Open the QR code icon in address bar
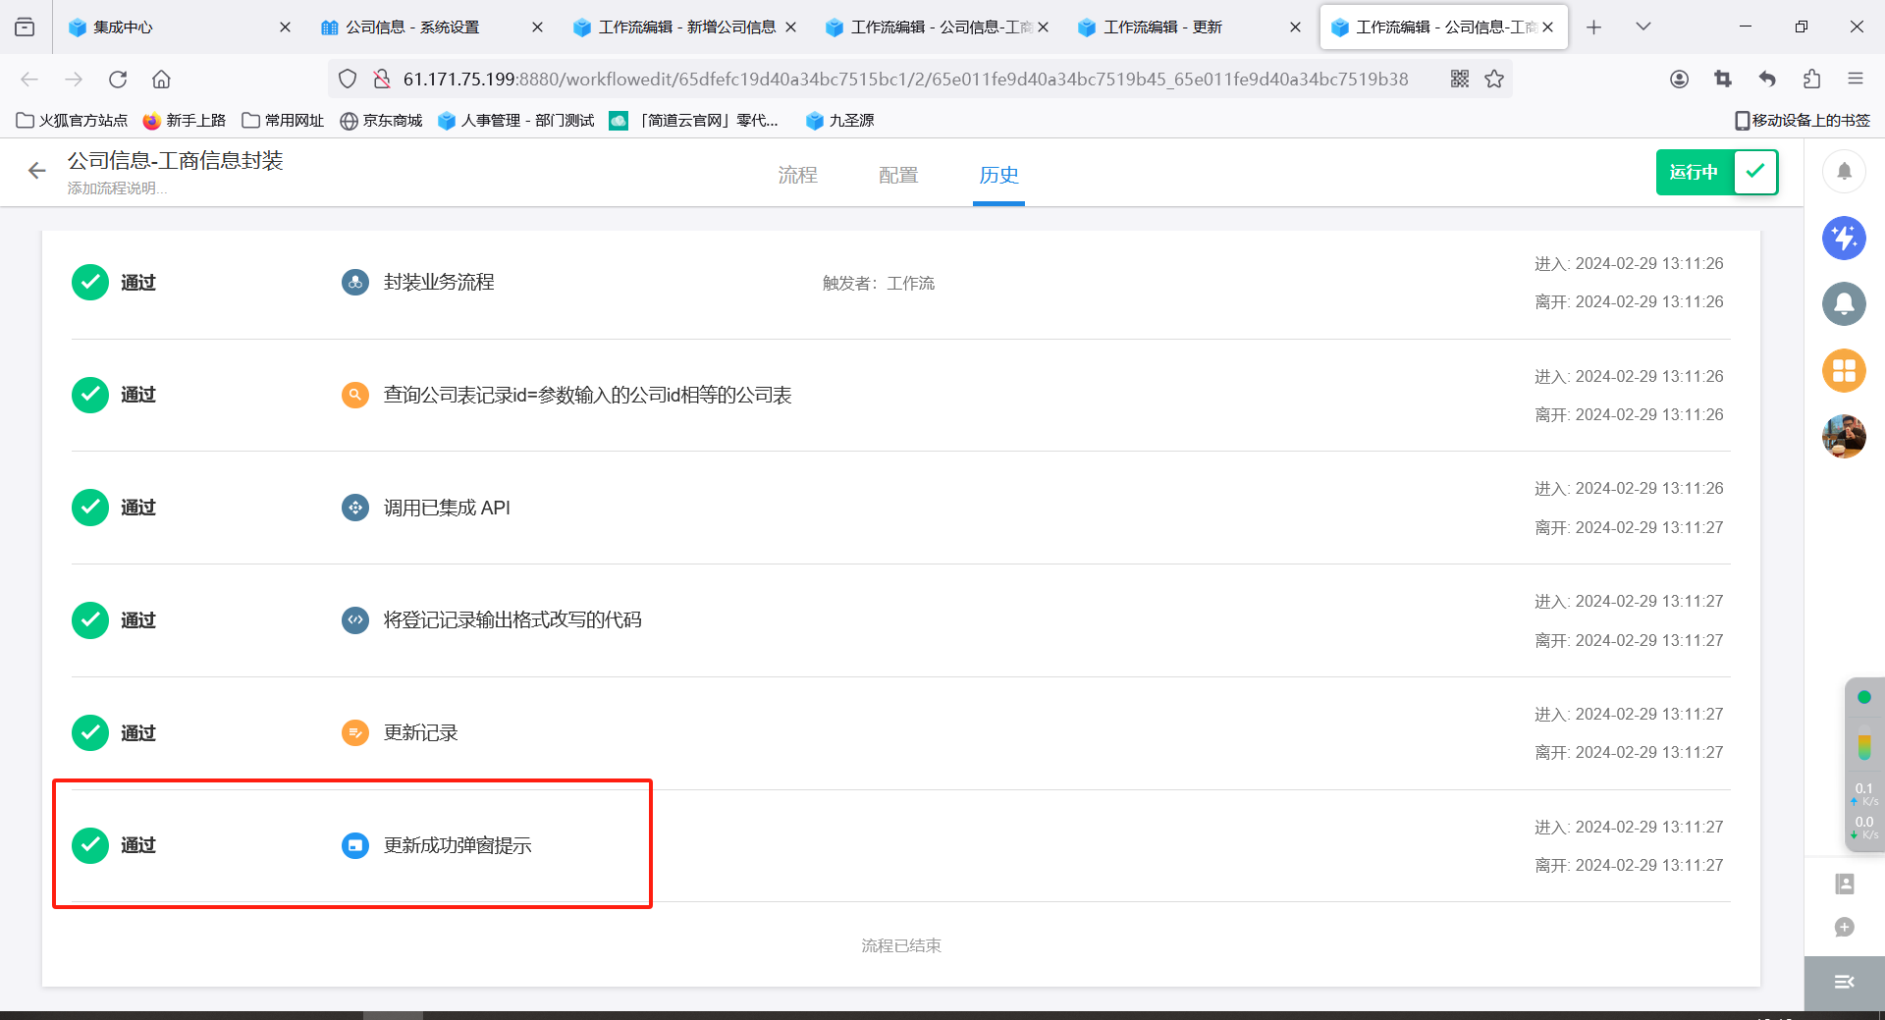 [1460, 80]
